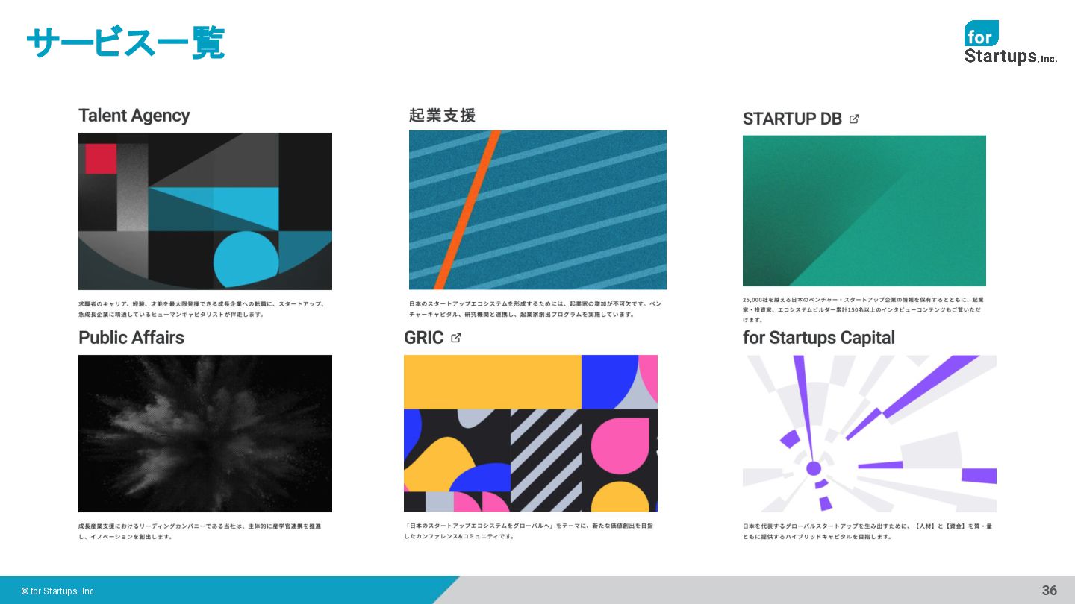
Task: Select the STARTUP DB green thumbnail
Action: [x=864, y=210]
